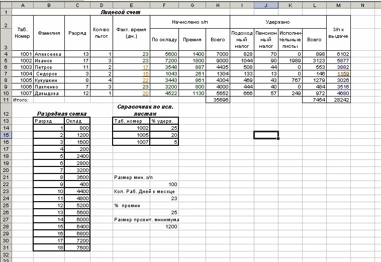This screenshot has width=381, height=262.
Task: Select the total withheld cell 7454
Action: 315,100
